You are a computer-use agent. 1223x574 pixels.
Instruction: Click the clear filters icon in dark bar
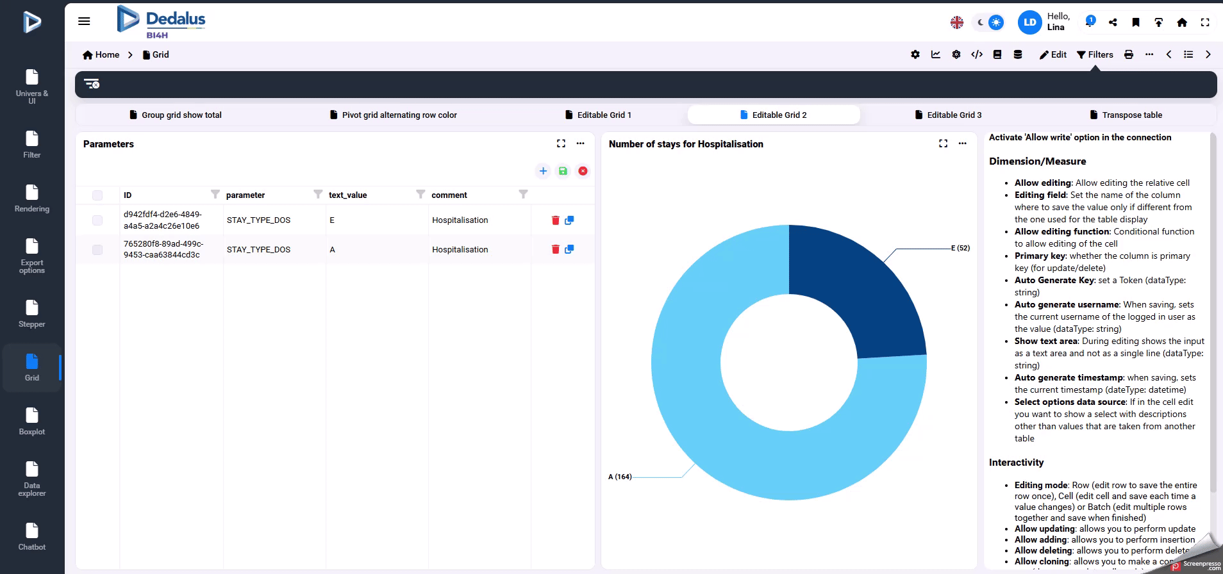[x=92, y=84]
